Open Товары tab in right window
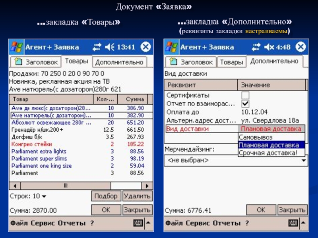The image size is (318, 238). [232, 62]
